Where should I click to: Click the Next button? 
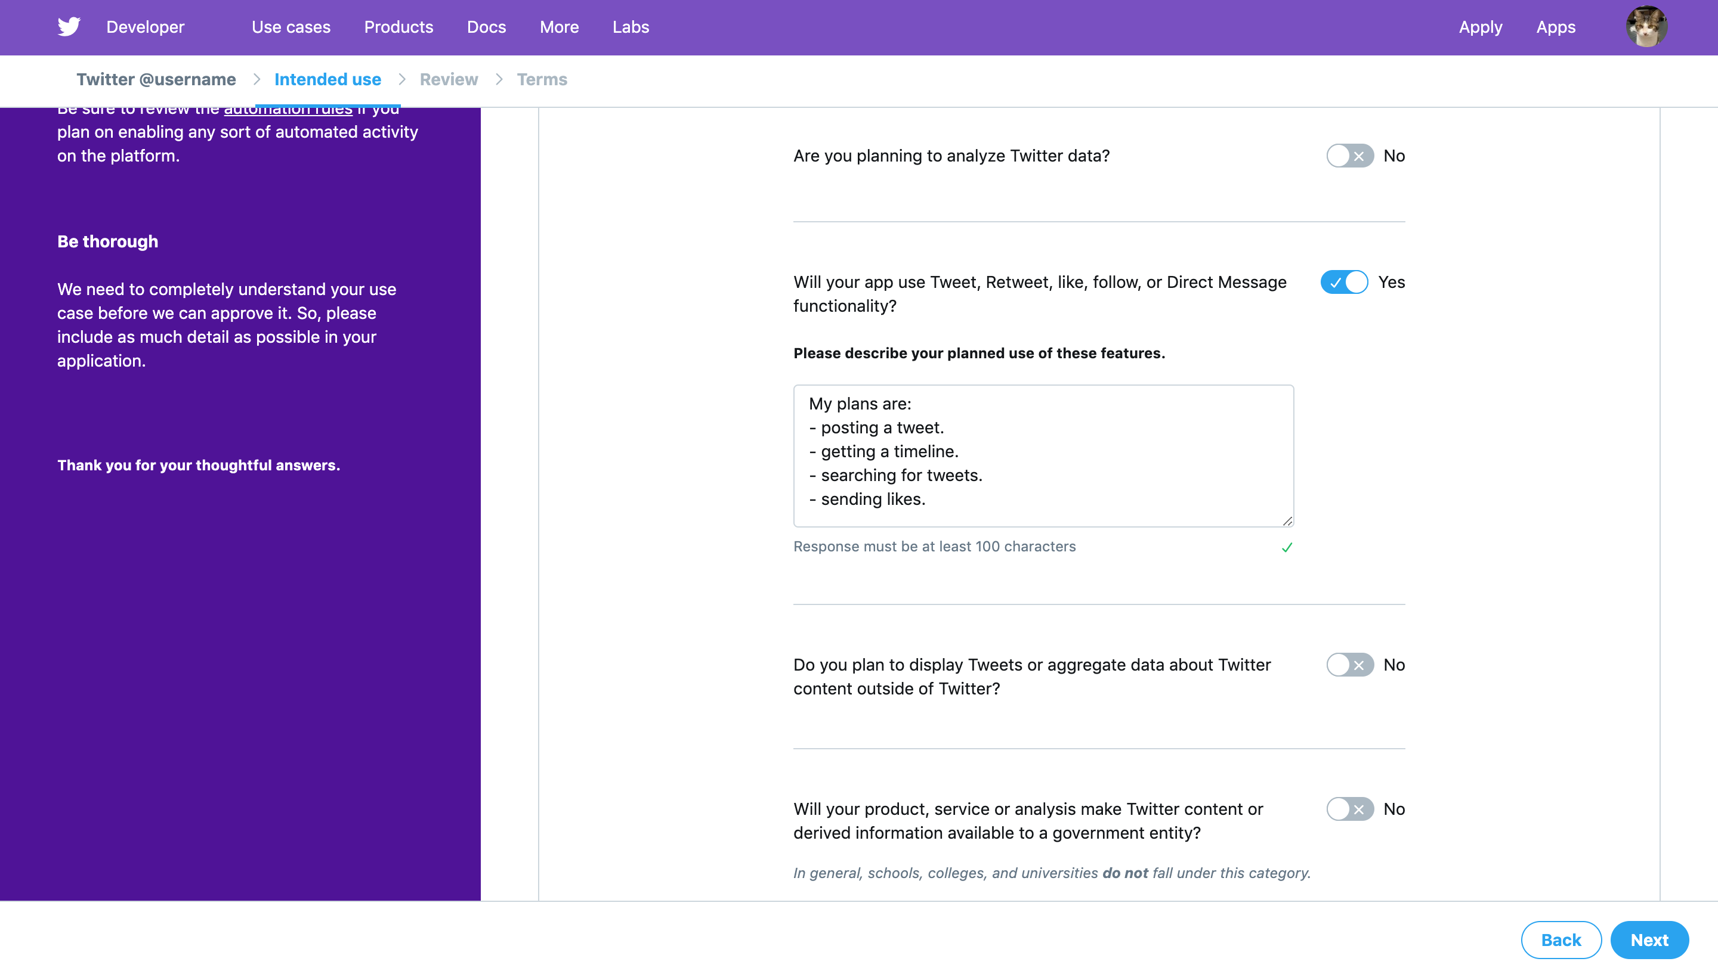point(1649,939)
